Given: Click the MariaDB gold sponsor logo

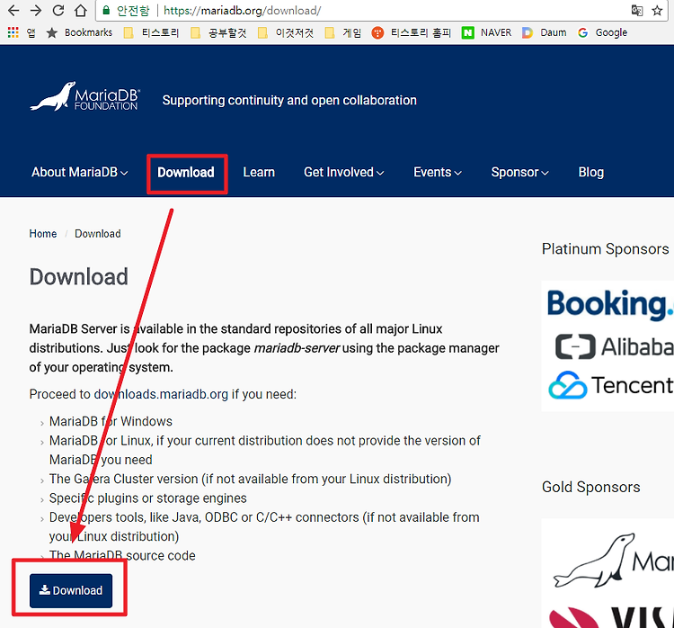Looking at the screenshot, I should point(614,561).
